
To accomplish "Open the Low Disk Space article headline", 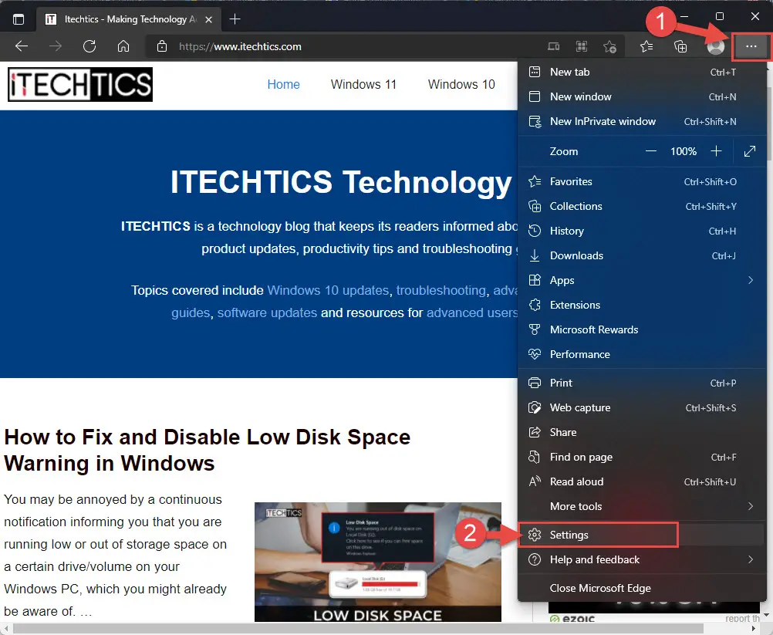I will tap(207, 450).
